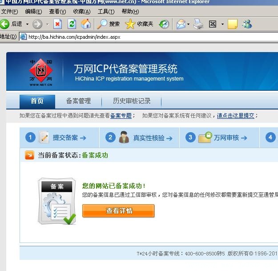Click the 400-600-8500转5 hotline text
The width and height of the screenshot is (278, 271).
point(205,254)
